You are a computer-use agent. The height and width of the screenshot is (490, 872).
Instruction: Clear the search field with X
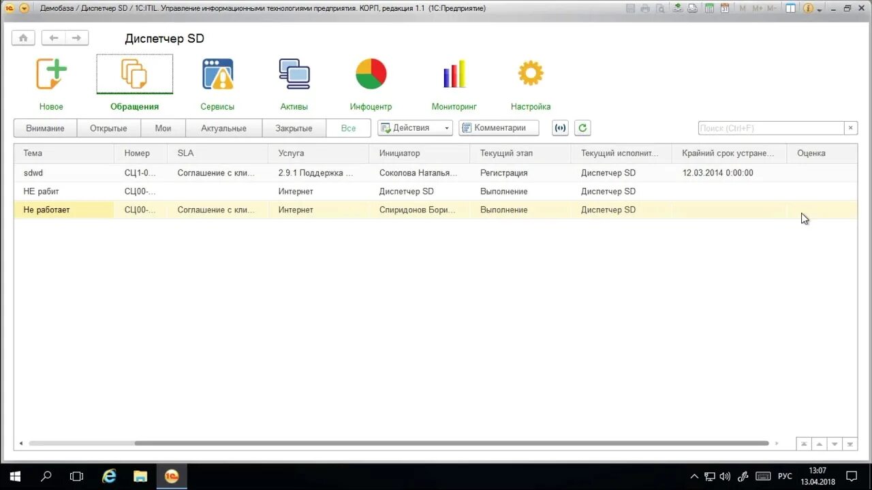(851, 128)
